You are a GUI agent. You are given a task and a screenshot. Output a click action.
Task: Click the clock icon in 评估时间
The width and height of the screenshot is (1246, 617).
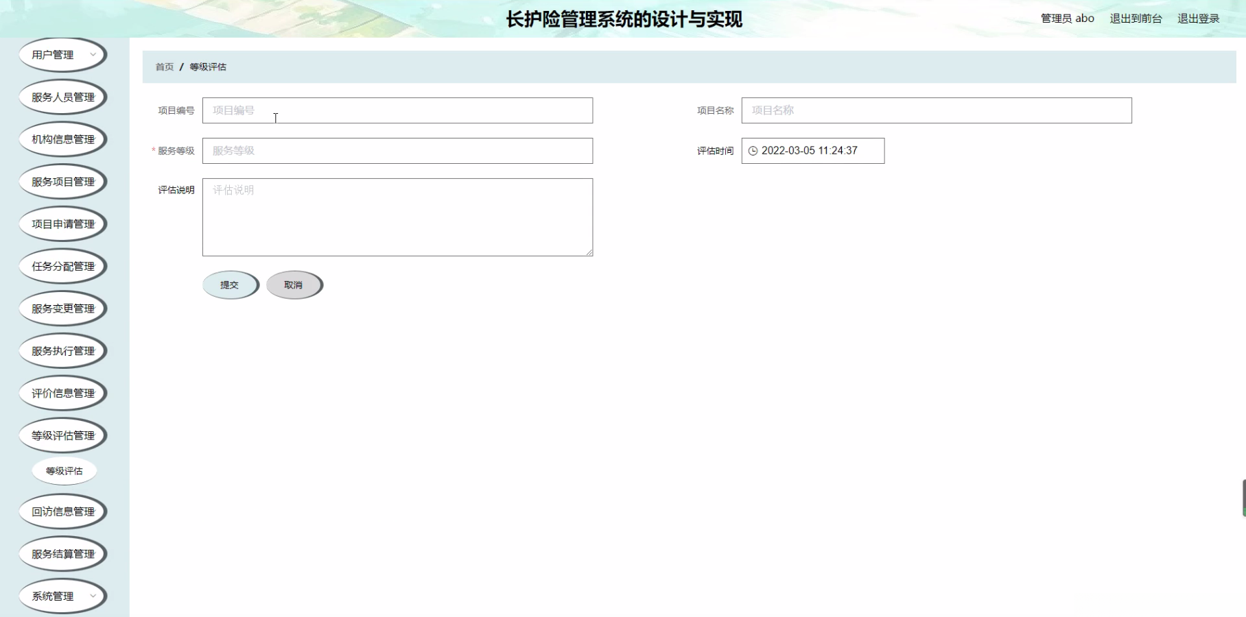(x=753, y=151)
